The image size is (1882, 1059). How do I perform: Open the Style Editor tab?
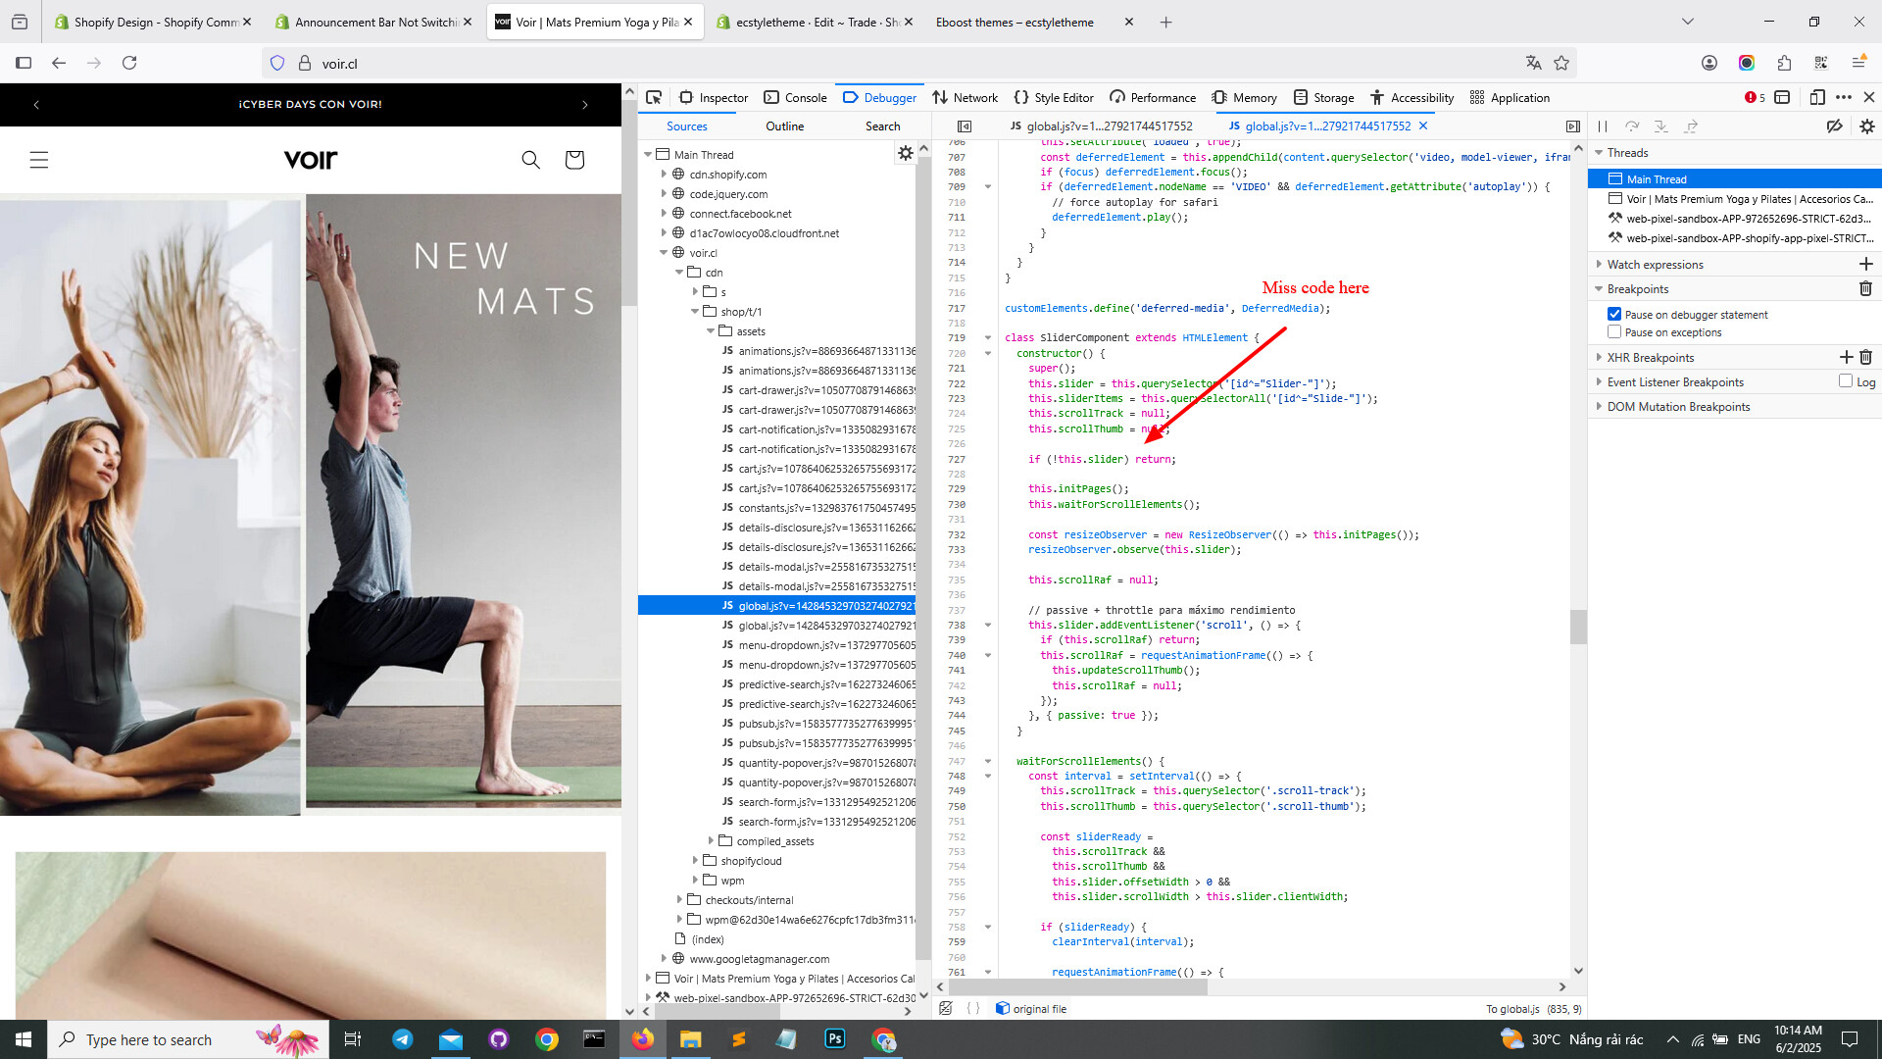tap(1054, 97)
